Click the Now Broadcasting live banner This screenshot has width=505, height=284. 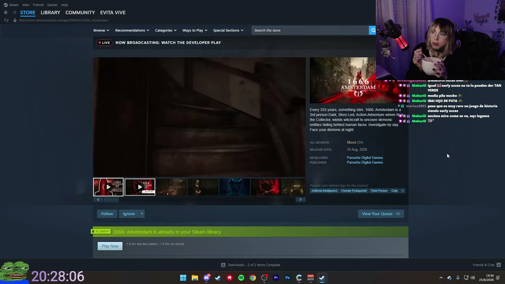(159, 43)
